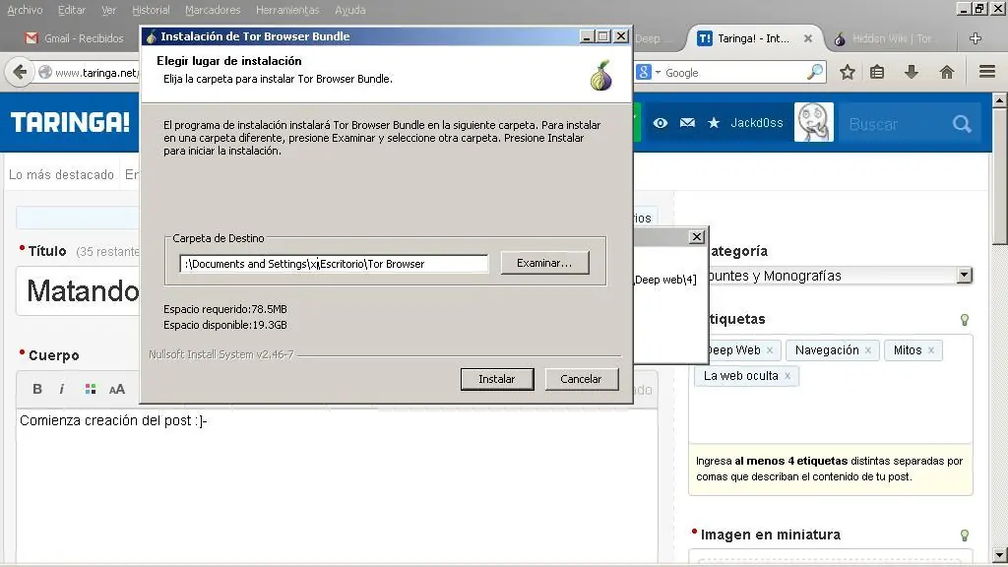
Task: Open the Archivo menu
Action: 25,10
